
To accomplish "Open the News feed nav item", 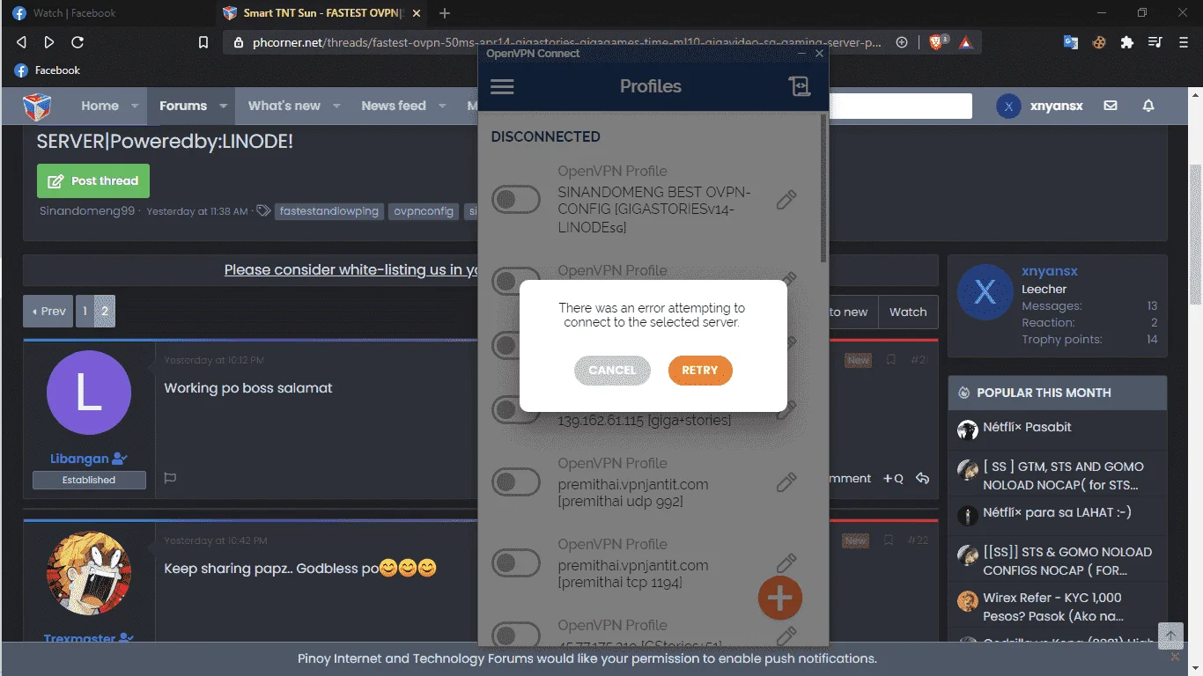I will pyautogui.click(x=394, y=106).
